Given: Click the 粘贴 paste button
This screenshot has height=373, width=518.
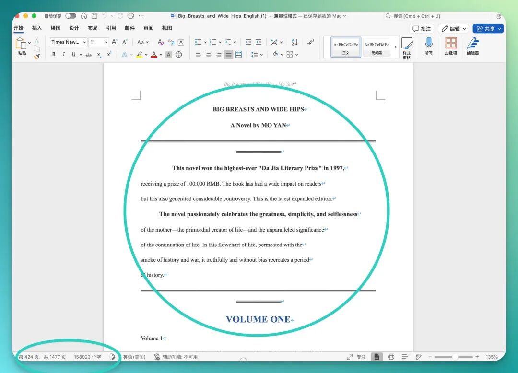Looking at the screenshot, I should 22,46.
